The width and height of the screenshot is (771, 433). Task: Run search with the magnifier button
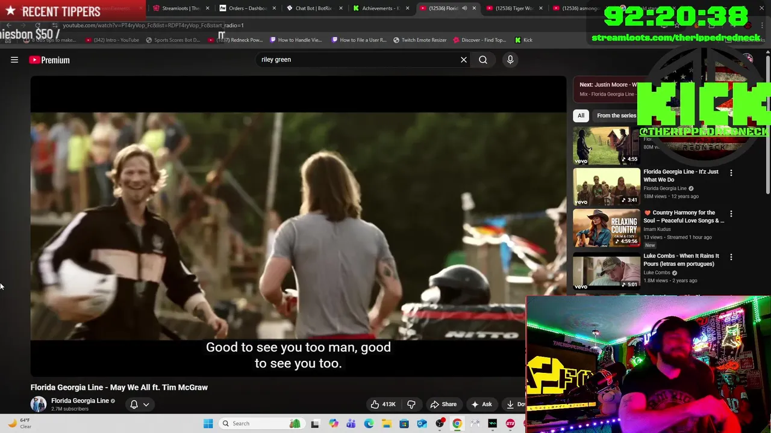pyautogui.click(x=483, y=60)
